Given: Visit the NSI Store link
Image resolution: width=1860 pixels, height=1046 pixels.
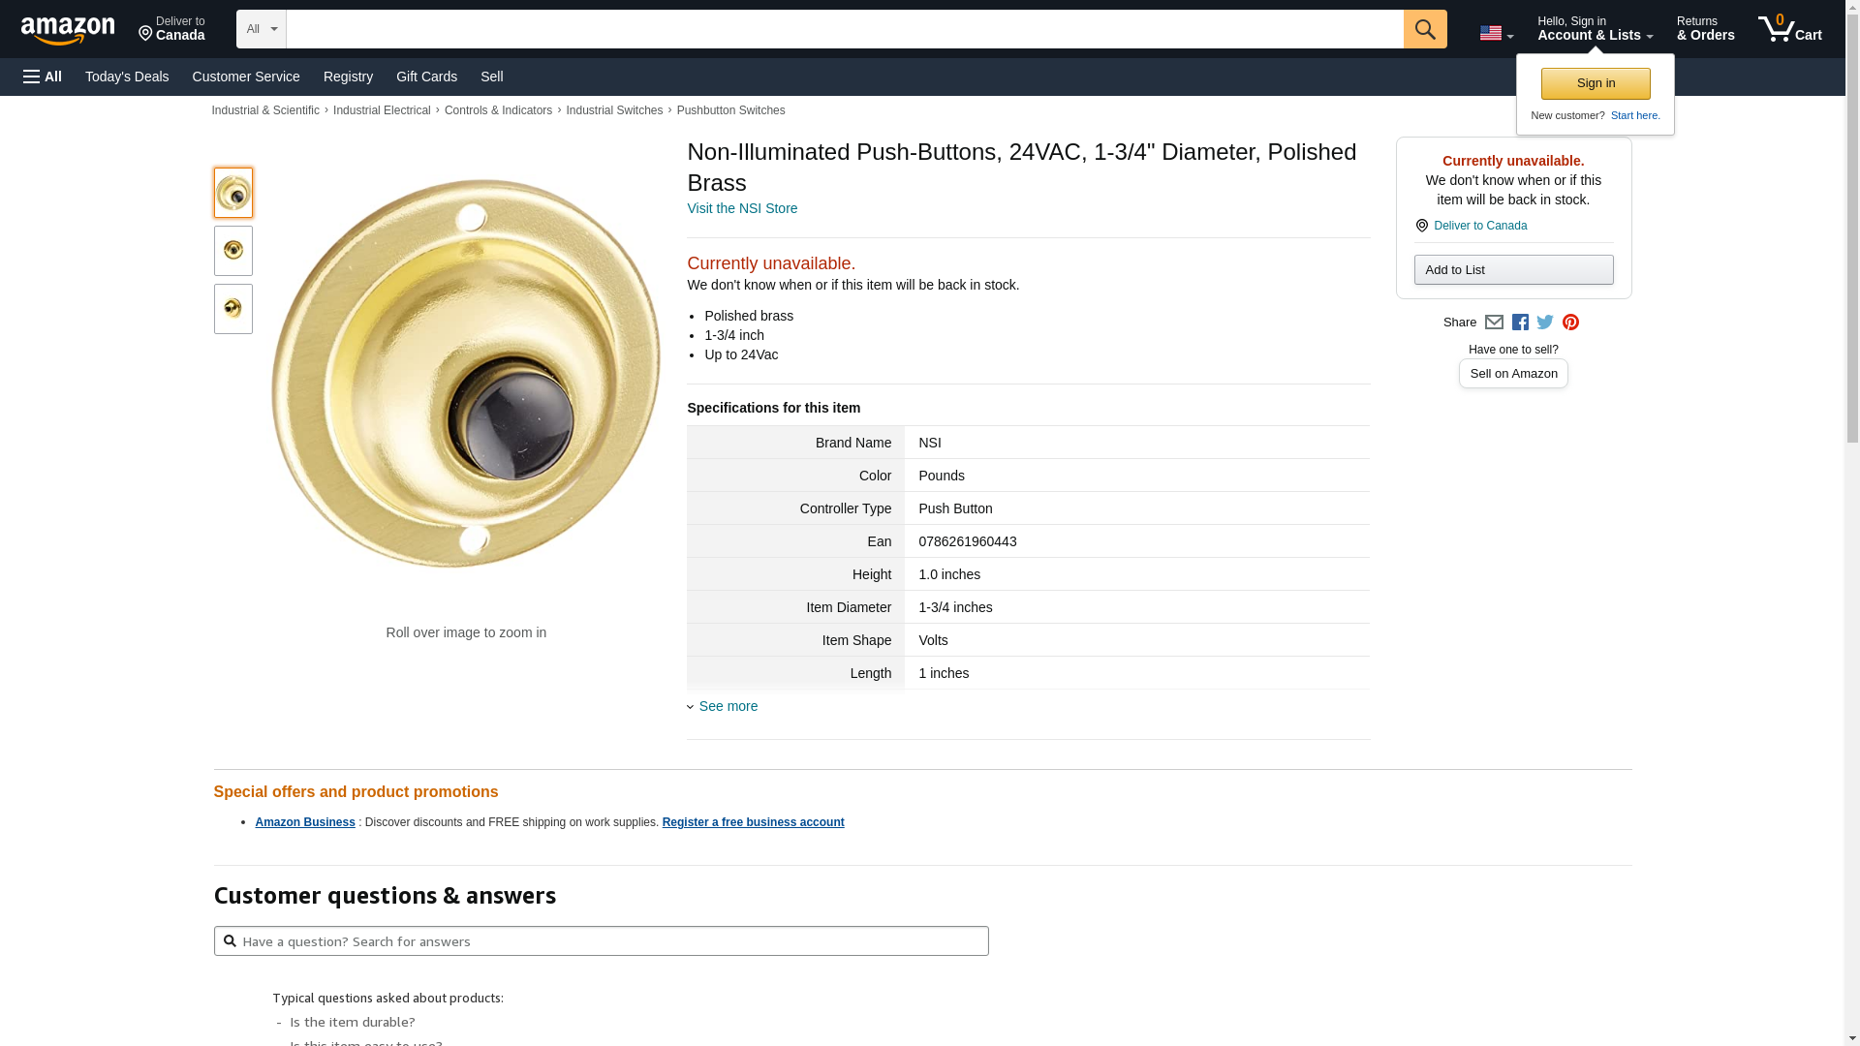Looking at the screenshot, I should tap(742, 208).
